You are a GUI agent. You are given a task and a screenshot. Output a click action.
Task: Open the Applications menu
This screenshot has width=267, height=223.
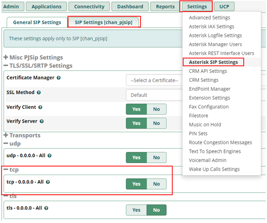pyautogui.click(x=47, y=7)
